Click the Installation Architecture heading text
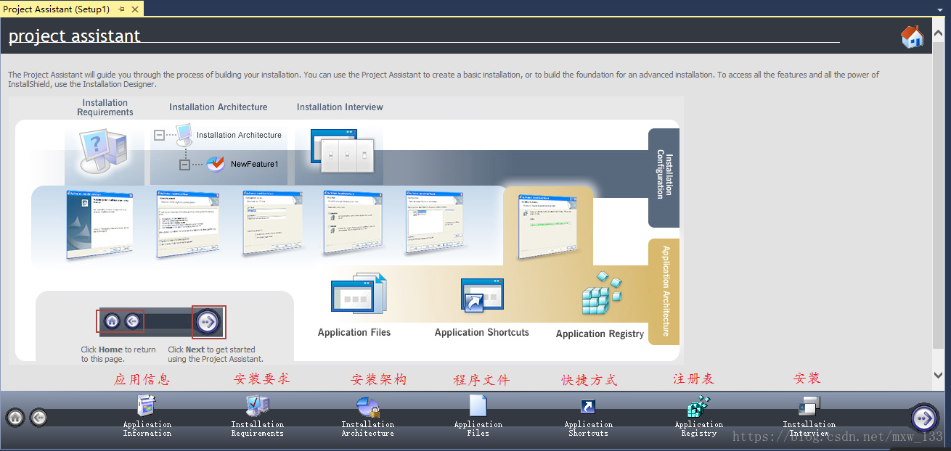This screenshot has width=951, height=451. (219, 107)
